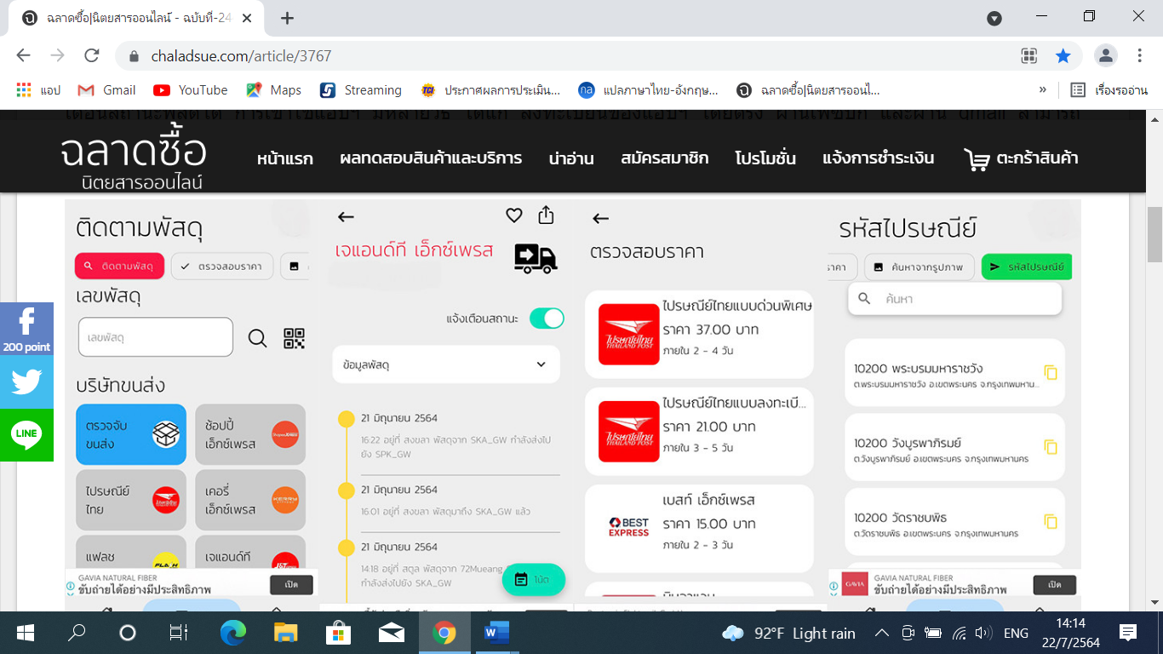Viewport: 1163px width, 654px height.
Task: Click the magnifier beside the parcel number field
Action: pyautogui.click(x=257, y=338)
